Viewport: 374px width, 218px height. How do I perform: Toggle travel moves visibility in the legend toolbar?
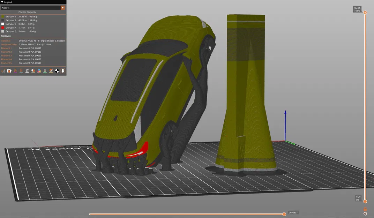[3, 71]
